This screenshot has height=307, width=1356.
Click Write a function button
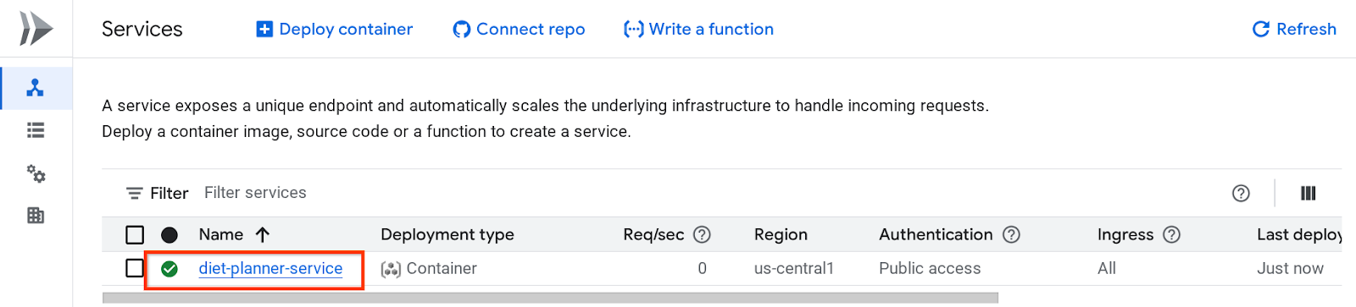pyautogui.click(x=698, y=29)
